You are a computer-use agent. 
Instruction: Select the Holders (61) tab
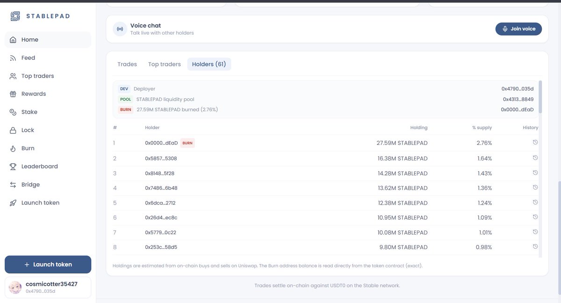tap(209, 64)
